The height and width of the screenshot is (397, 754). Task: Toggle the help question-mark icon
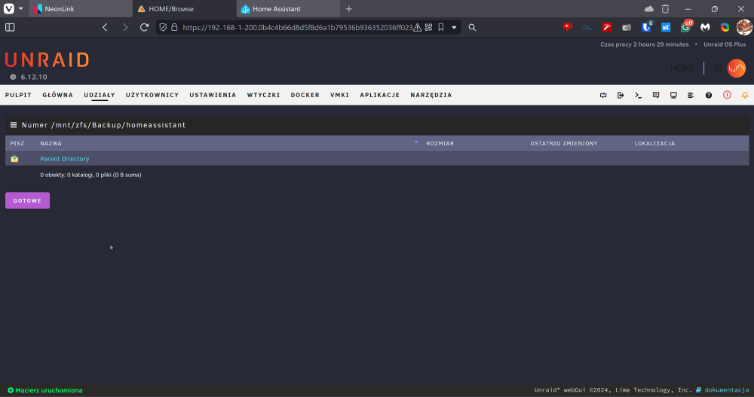[x=708, y=95]
